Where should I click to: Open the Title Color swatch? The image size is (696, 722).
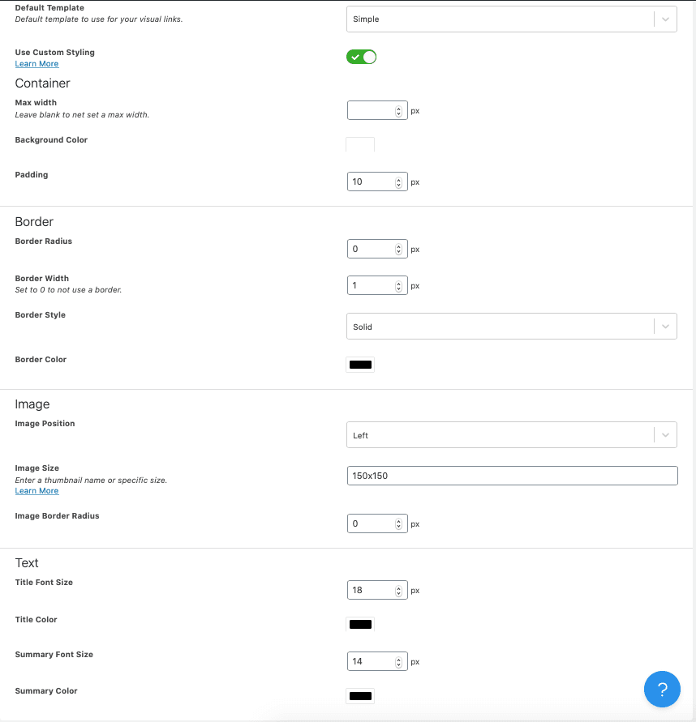click(360, 625)
